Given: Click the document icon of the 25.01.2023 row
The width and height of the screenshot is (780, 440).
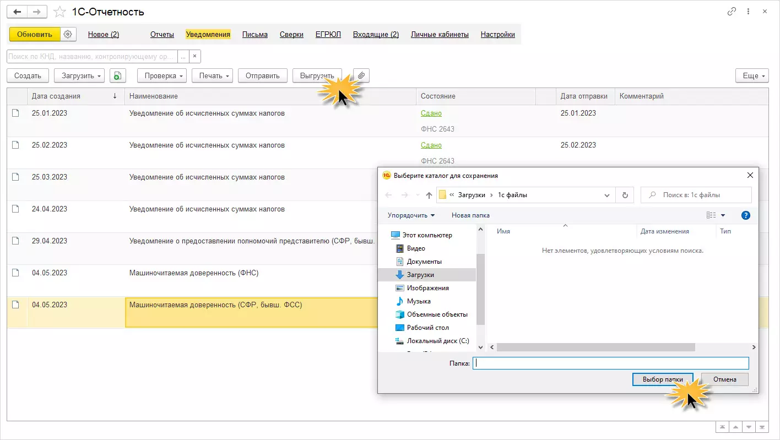Looking at the screenshot, I should pyautogui.click(x=16, y=113).
